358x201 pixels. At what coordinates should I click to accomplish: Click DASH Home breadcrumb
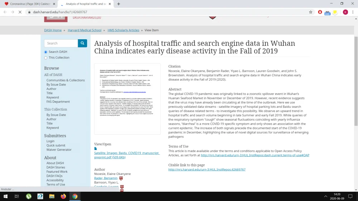53,30
